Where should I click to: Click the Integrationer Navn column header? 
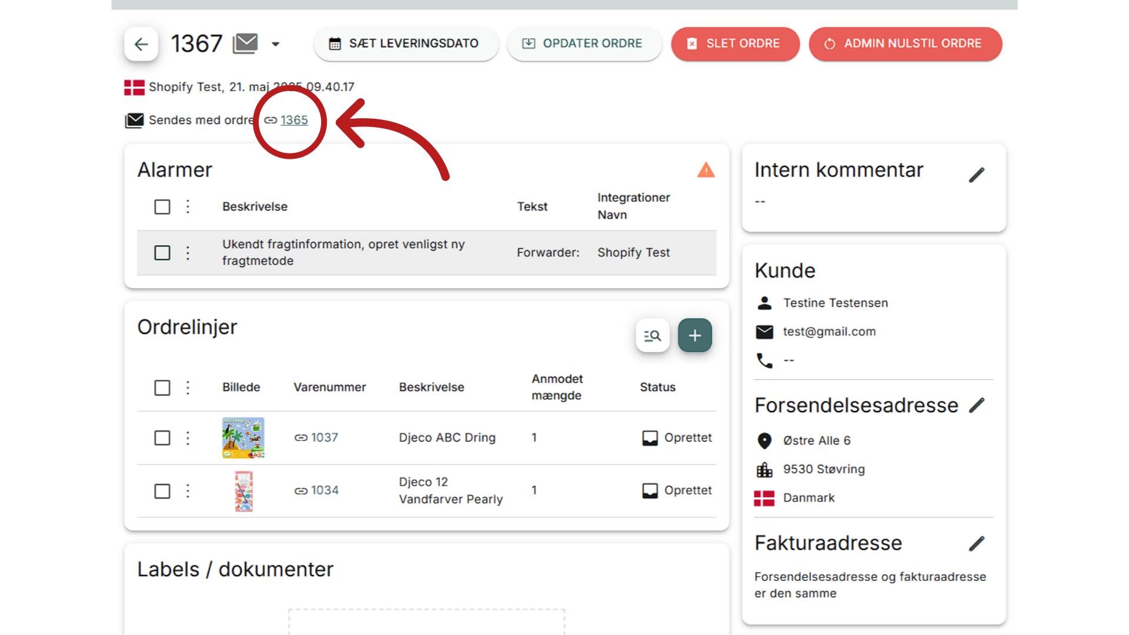tap(633, 206)
